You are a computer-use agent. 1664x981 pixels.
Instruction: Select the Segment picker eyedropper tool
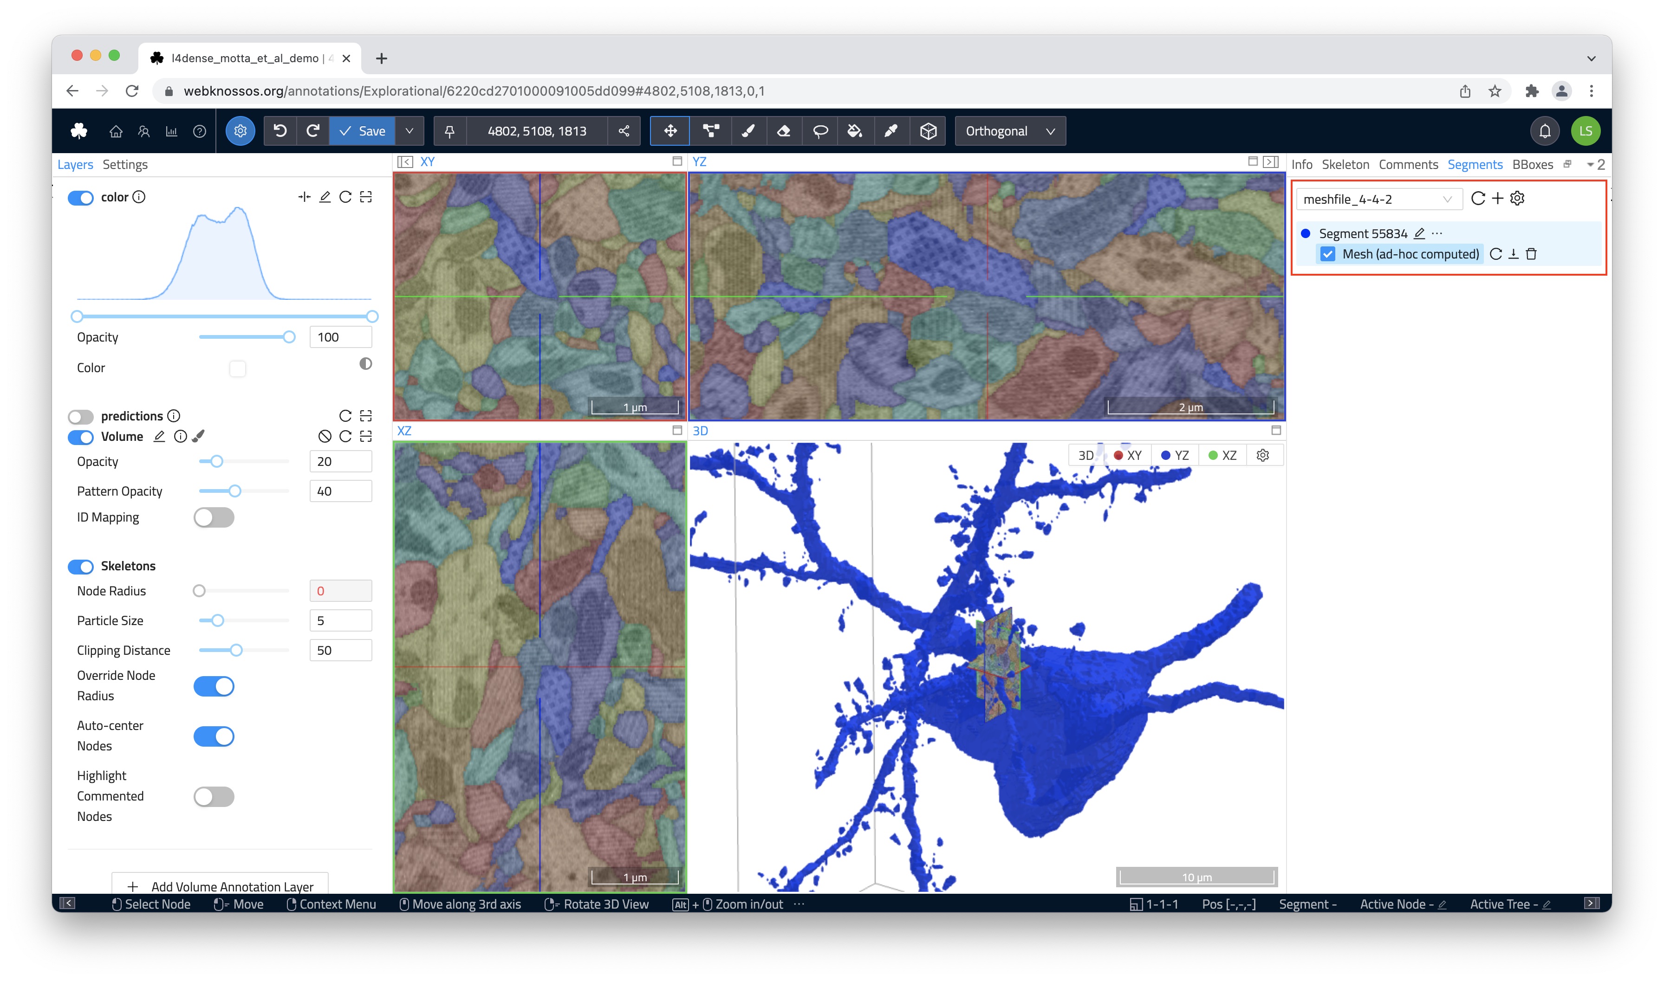[x=891, y=131]
